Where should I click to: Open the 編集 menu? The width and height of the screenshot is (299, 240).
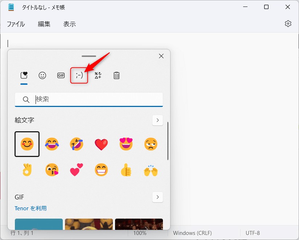[44, 24]
